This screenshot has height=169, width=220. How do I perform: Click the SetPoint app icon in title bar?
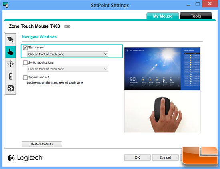tap(6, 5)
